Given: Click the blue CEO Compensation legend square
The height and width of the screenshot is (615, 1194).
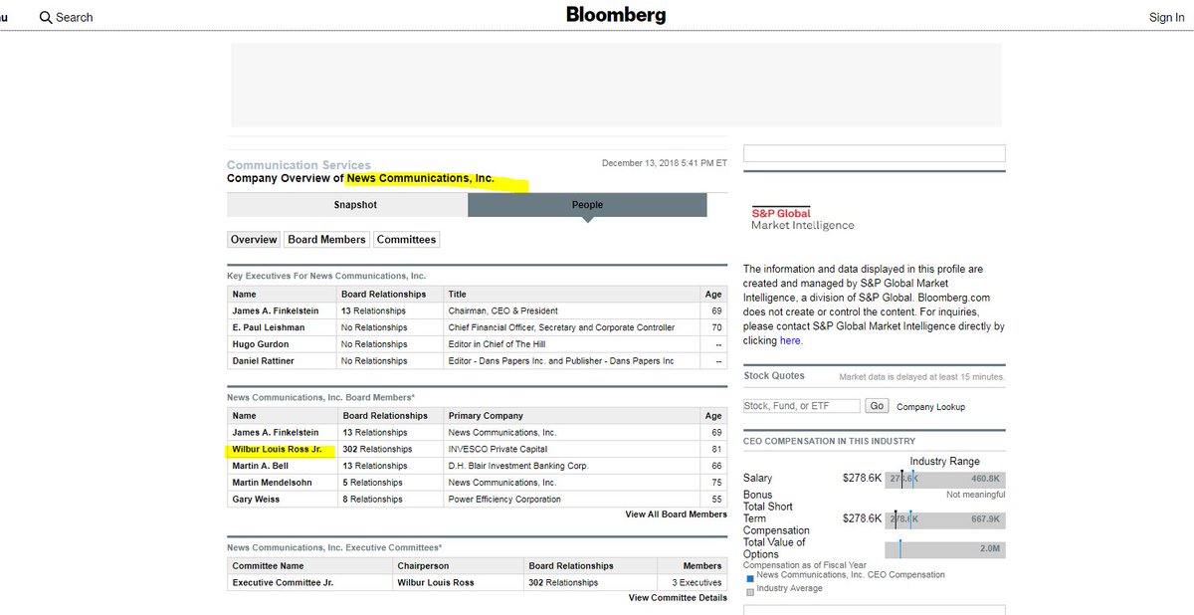Looking at the screenshot, I should coord(750,578).
